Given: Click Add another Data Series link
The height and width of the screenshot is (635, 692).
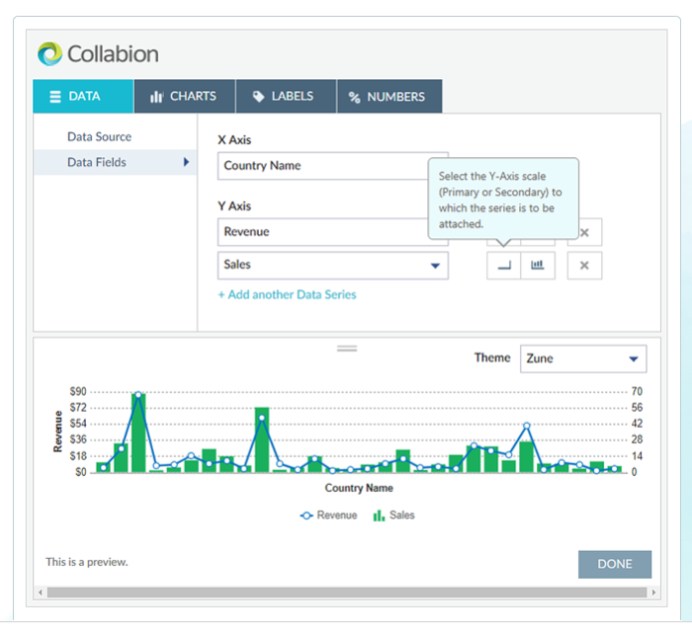Looking at the screenshot, I should 287,294.
